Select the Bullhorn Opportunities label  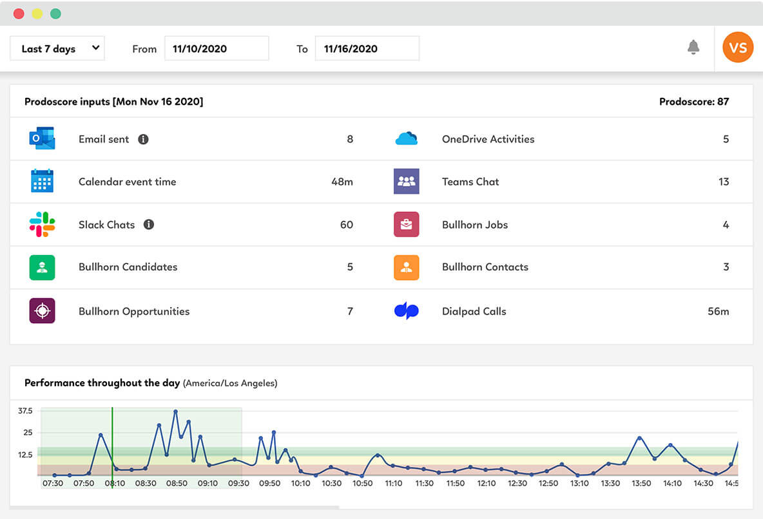134,311
